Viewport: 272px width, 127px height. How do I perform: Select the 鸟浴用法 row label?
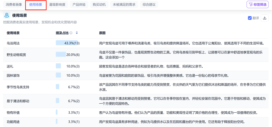pos(13,43)
